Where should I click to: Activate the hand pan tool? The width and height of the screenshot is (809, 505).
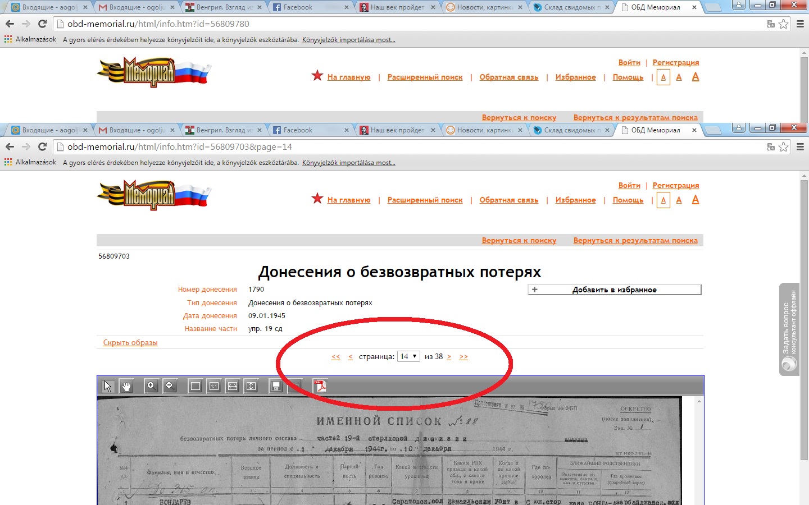pos(126,386)
